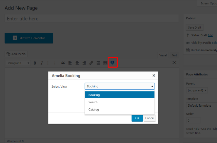Open the Select View combo box

[120, 86]
